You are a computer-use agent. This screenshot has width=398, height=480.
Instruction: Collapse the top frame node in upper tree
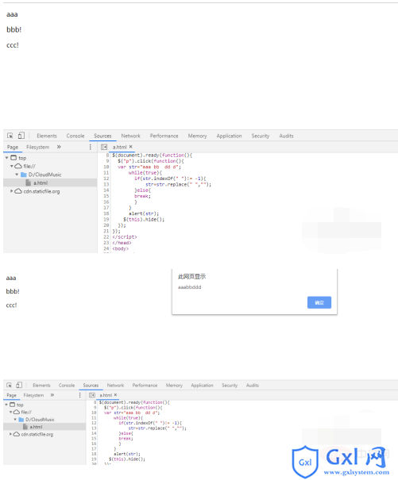[x=6, y=158]
